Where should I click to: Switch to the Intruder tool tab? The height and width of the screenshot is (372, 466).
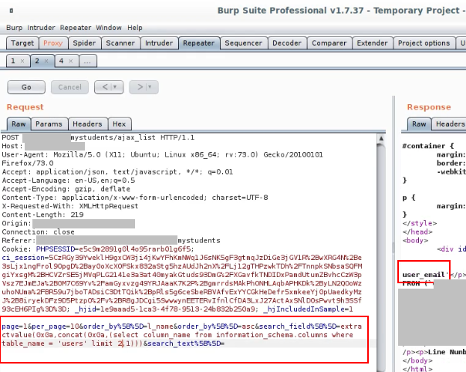159,43
